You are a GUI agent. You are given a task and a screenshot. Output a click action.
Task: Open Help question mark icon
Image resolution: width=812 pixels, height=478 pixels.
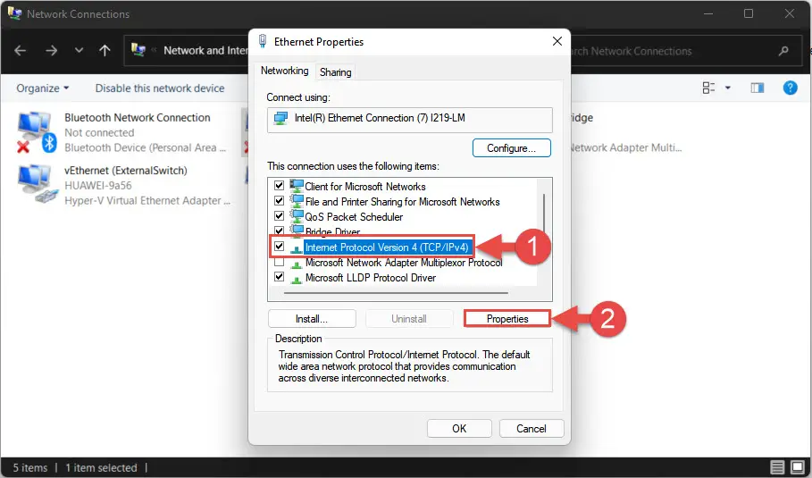(790, 88)
